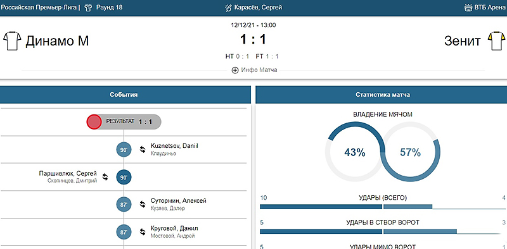Click the stadium icon next to ВТБ Арена
This screenshot has width=507, height=249.
coord(468,8)
